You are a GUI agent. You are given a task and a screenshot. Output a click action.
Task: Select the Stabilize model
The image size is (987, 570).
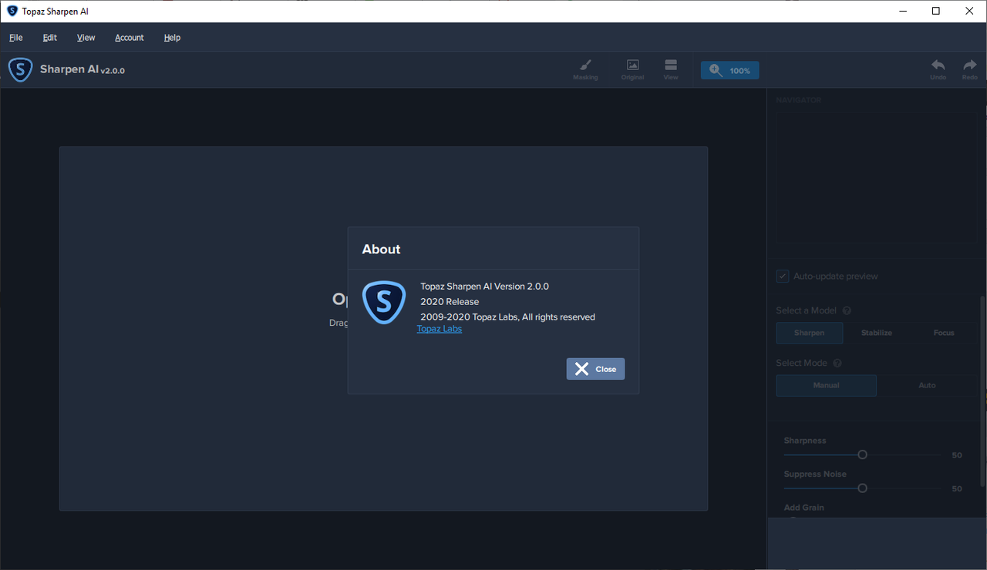coord(877,333)
